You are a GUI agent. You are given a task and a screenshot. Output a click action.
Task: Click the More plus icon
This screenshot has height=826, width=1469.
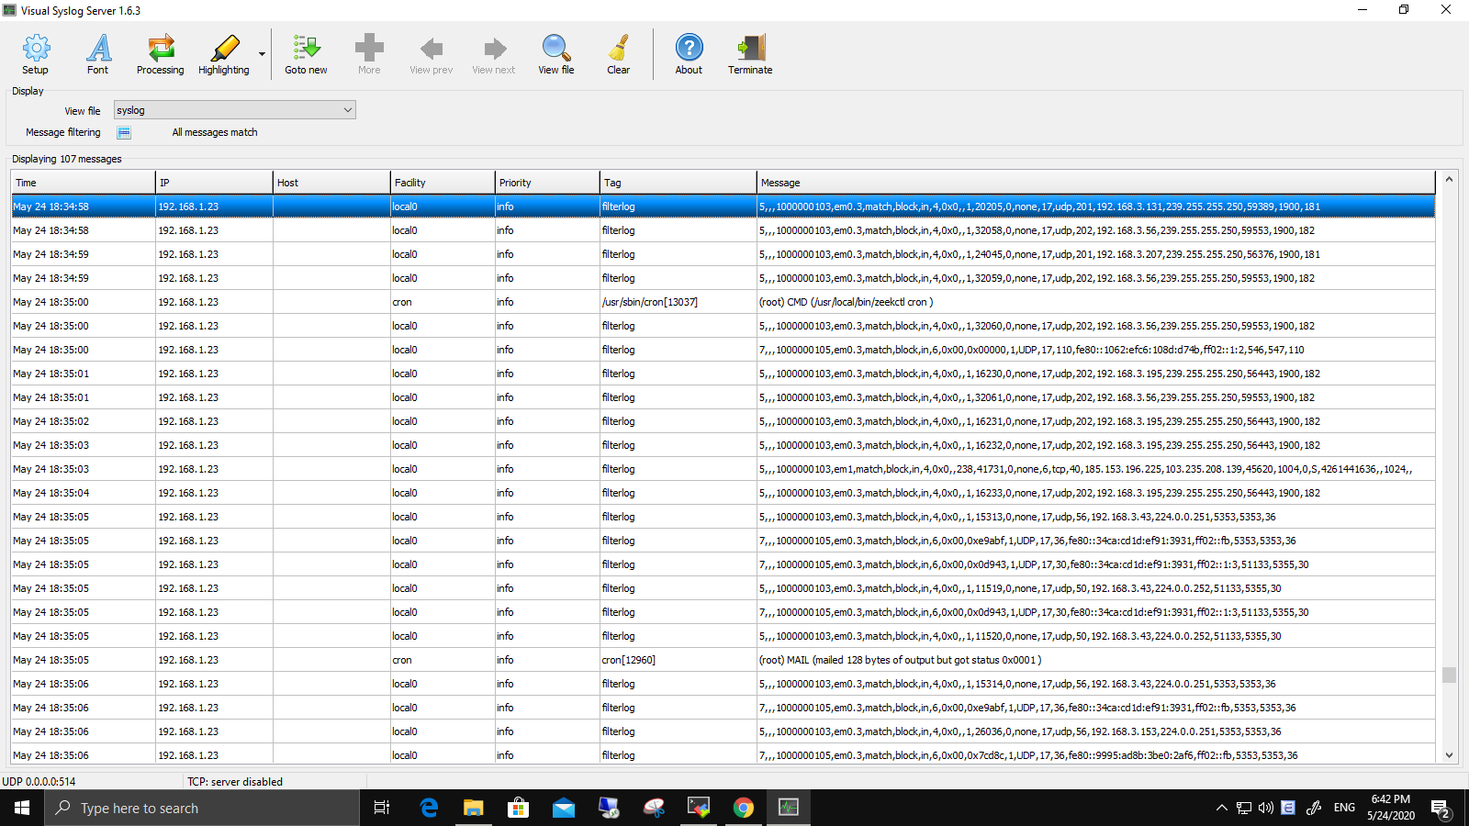pos(369,54)
